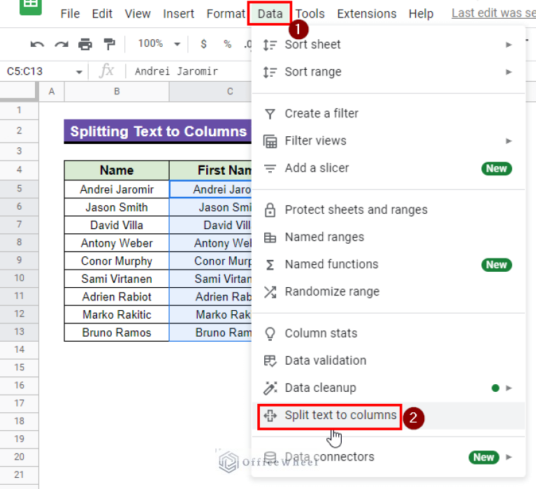
Task: Apply percent format from toolbar
Action: pos(227,44)
